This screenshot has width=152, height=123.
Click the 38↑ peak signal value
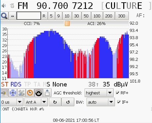(94, 85)
